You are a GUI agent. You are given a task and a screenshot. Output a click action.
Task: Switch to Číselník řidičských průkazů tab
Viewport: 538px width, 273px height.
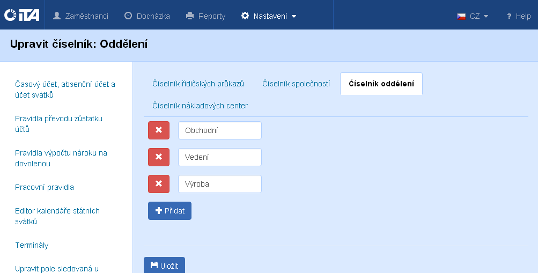pyautogui.click(x=198, y=84)
